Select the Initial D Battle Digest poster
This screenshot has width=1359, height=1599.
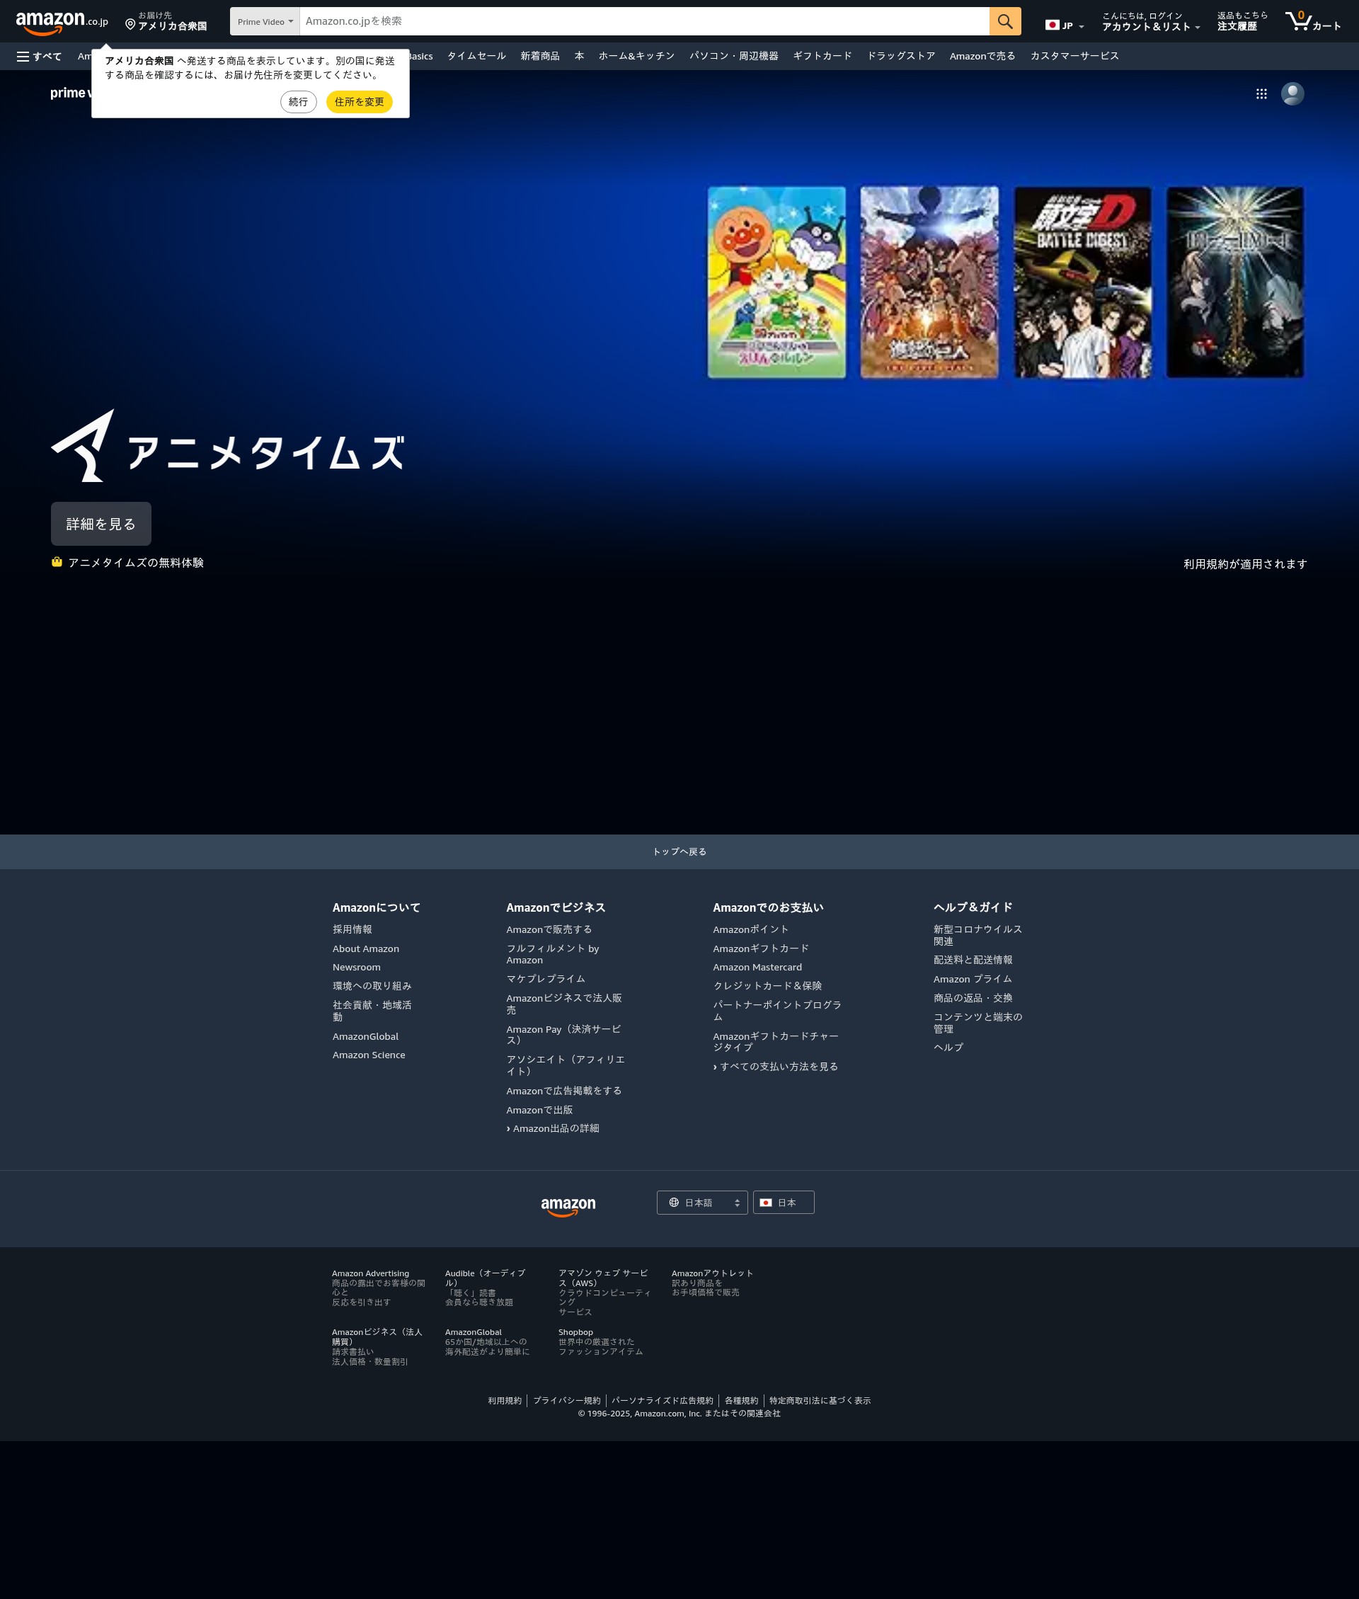click(x=1082, y=282)
